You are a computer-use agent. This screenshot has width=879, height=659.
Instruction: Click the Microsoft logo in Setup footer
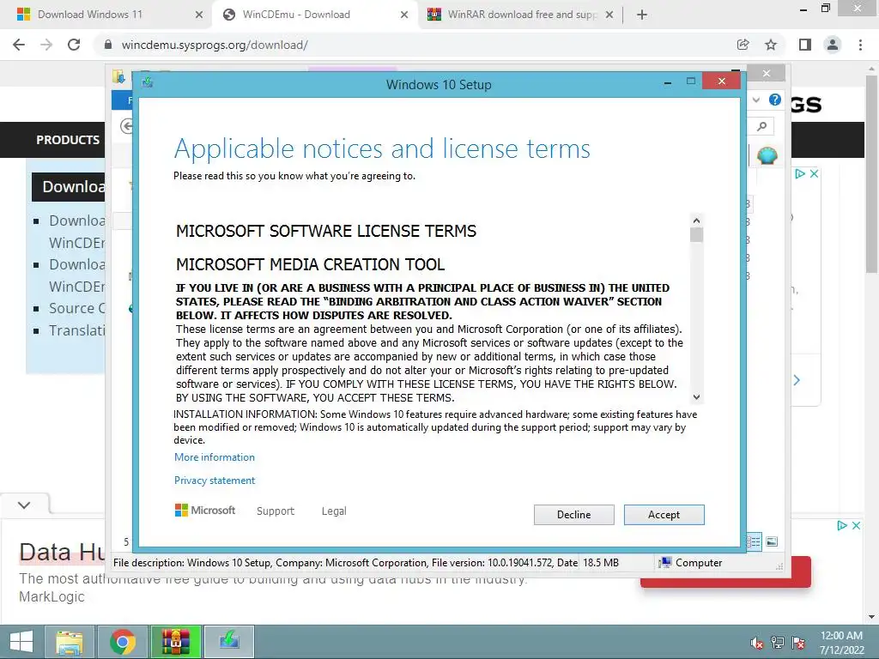(x=205, y=510)
